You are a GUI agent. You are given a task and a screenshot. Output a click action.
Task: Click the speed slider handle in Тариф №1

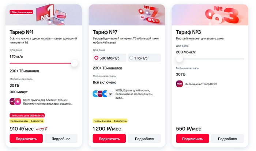pos(74,63)
